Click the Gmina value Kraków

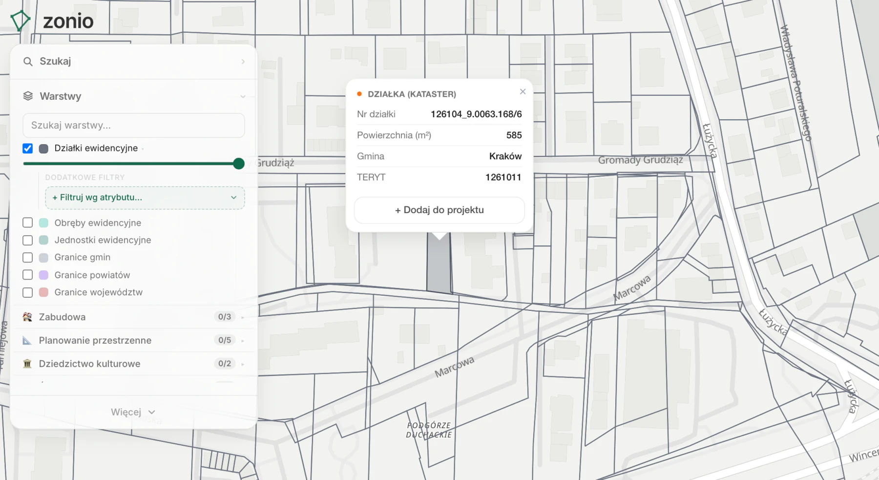tap(505, 156)
